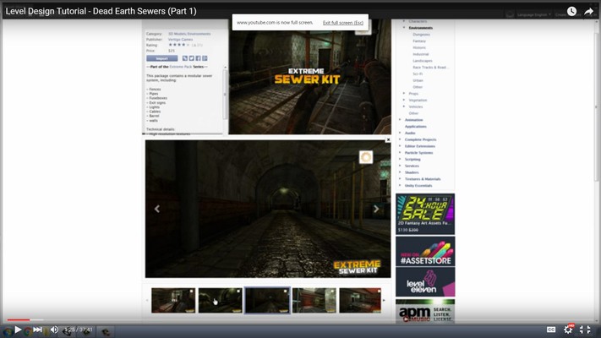Expand the Editor Extensions category arrow
This screenshot has width=601, height=338.
pos(400,146)
